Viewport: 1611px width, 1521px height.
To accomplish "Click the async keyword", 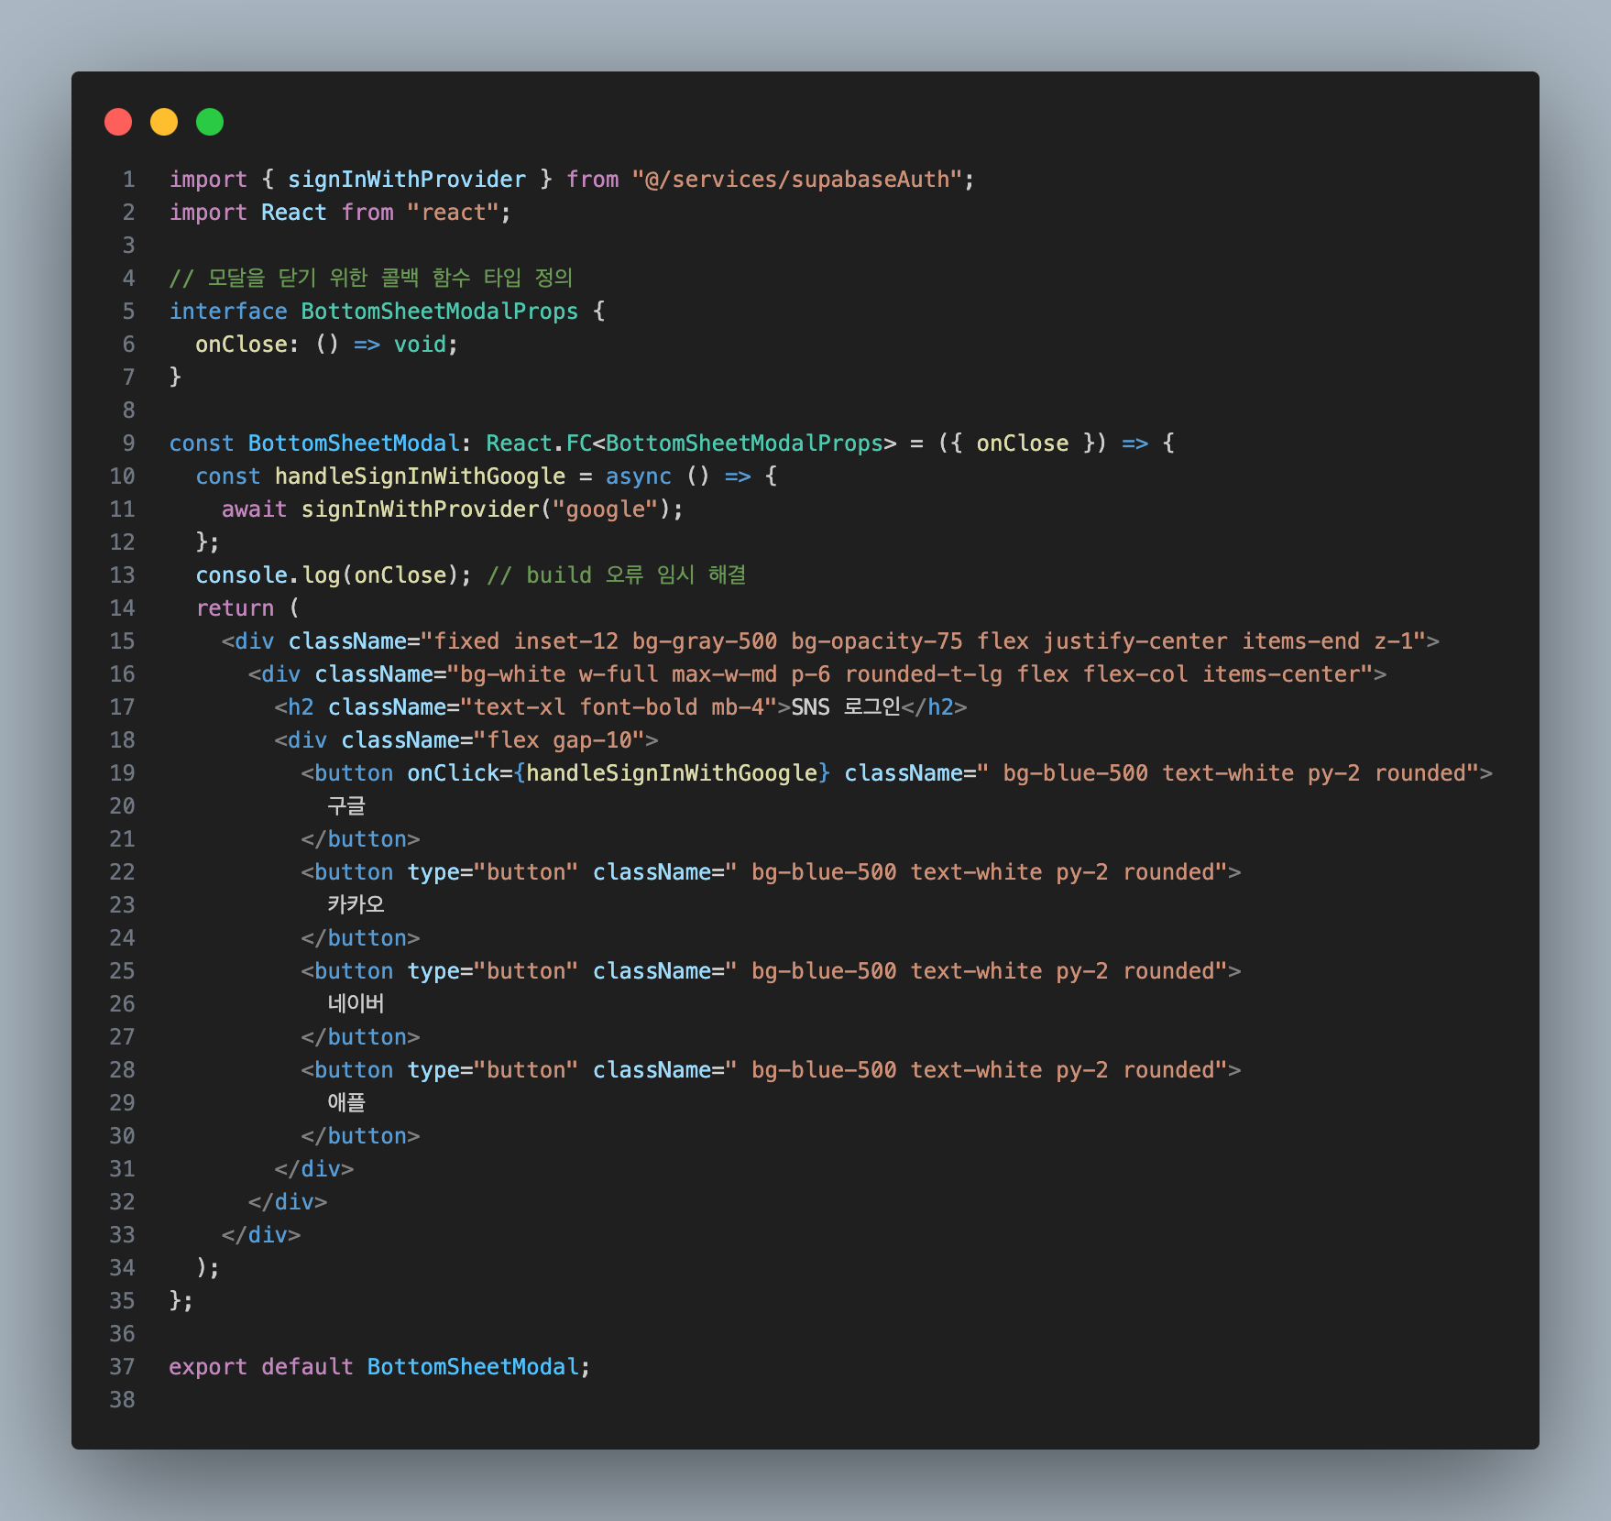I will (x=638, y=476).
